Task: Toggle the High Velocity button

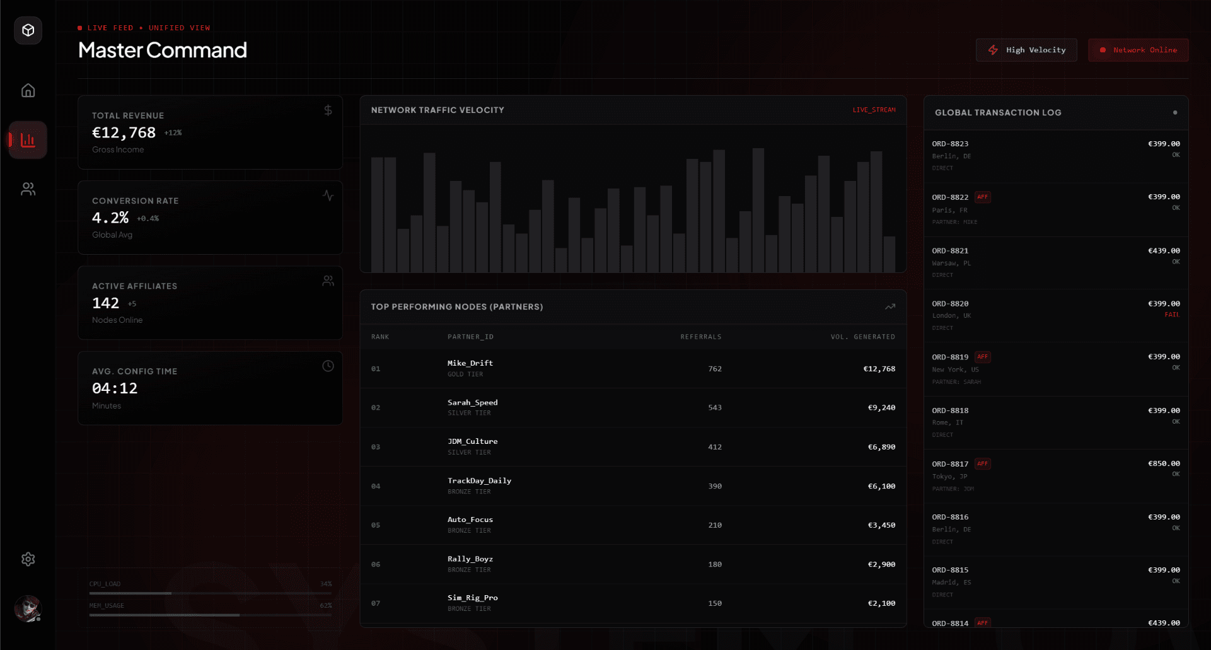Action: (1026, 50)
